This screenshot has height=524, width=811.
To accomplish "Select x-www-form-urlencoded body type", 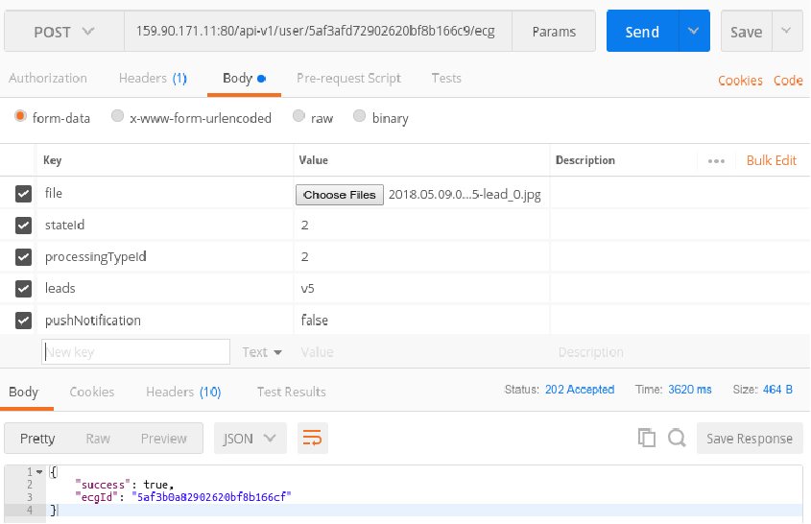I will [117, 116].
